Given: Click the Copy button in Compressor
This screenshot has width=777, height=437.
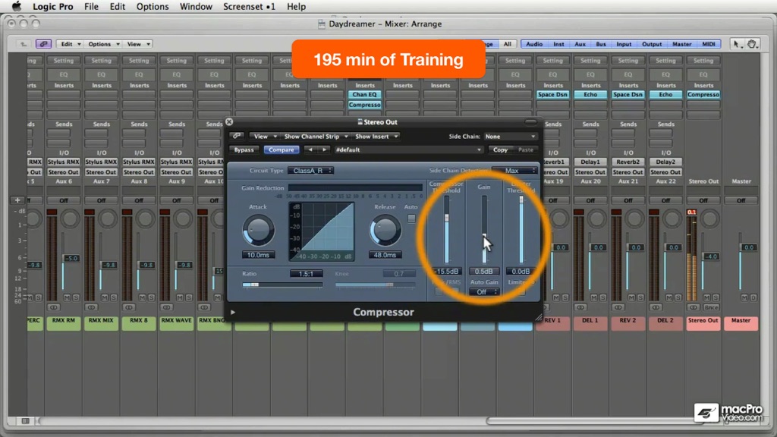Looking at the screenshot, I should 501,149.
